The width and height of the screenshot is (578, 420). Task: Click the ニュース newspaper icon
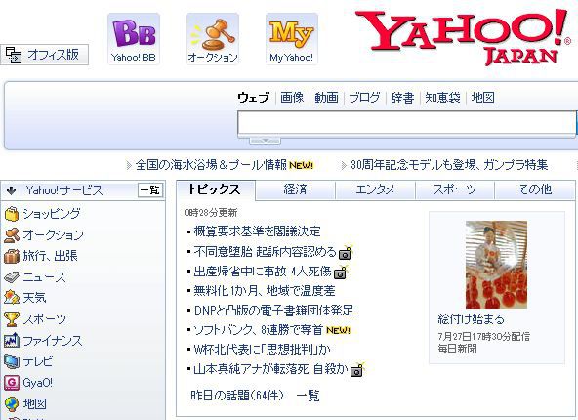(12, 277)
